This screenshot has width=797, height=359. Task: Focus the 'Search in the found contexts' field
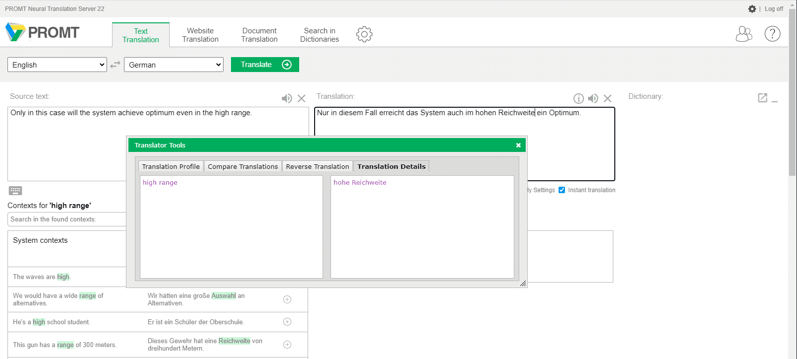[67, 219]
